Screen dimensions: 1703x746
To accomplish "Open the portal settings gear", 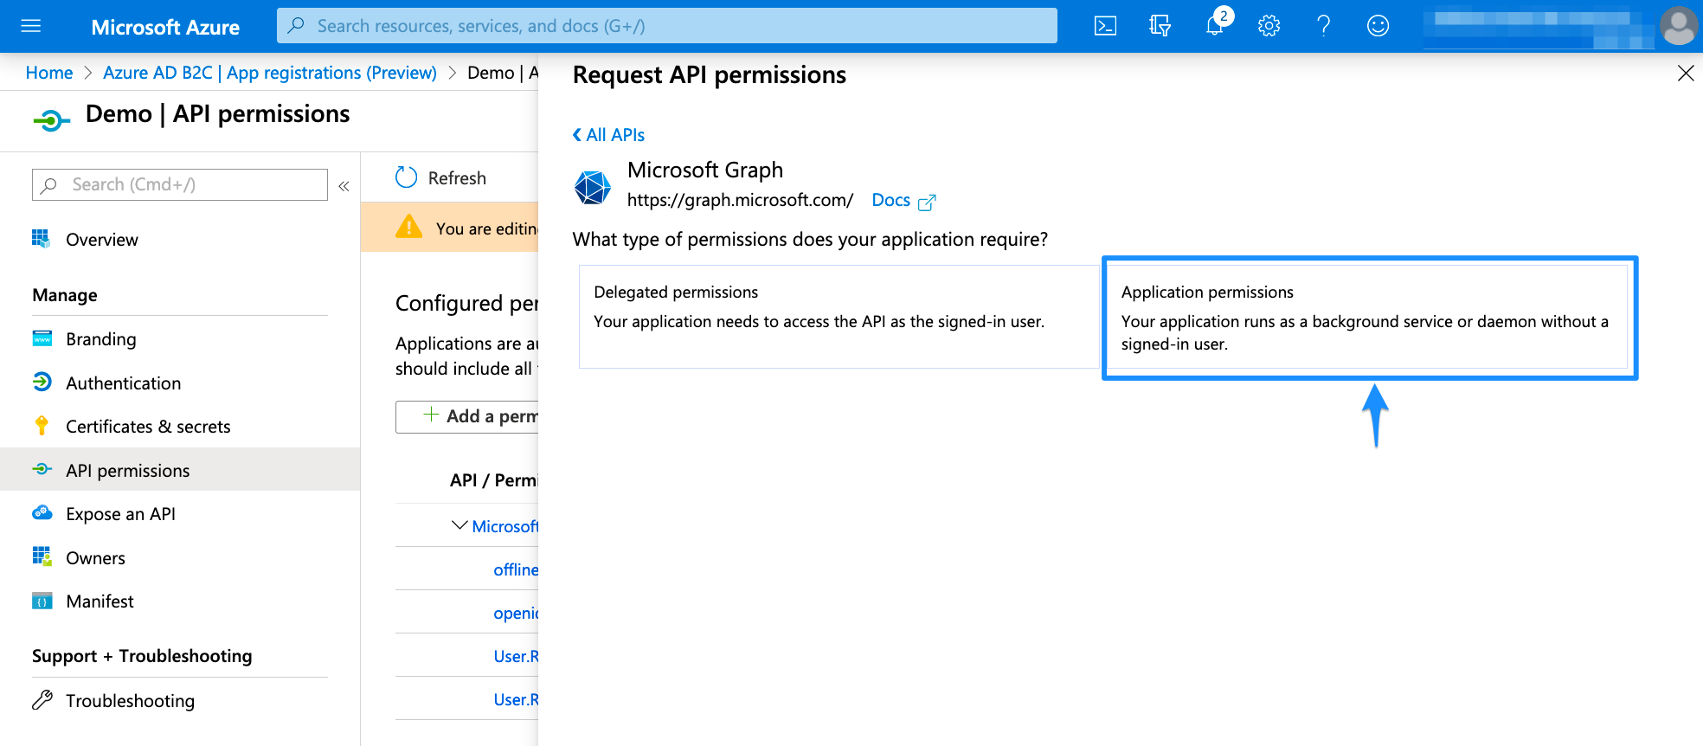I will coord(1269,26).
